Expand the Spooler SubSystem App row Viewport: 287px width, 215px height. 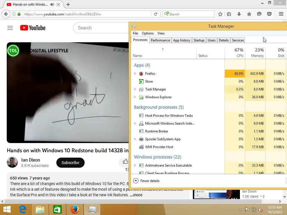tap(135, 139)
